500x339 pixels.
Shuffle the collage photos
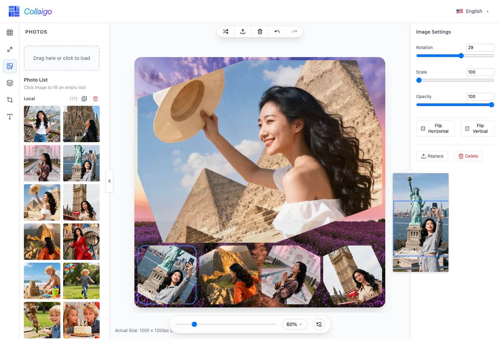[226, 31]
